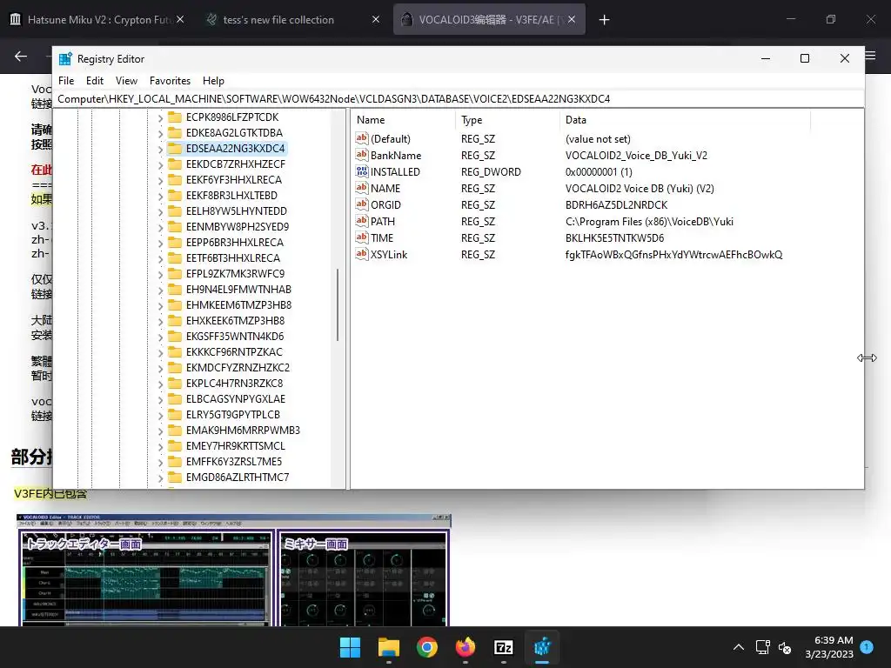Select the string icon beside BankName
This screenshot has width=891, height=668.
(x=362, y=155)
